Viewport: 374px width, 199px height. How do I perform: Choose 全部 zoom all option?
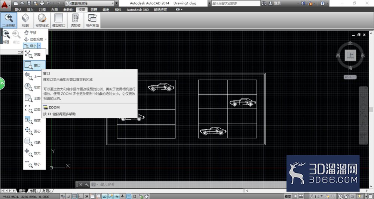pos(34,98)
